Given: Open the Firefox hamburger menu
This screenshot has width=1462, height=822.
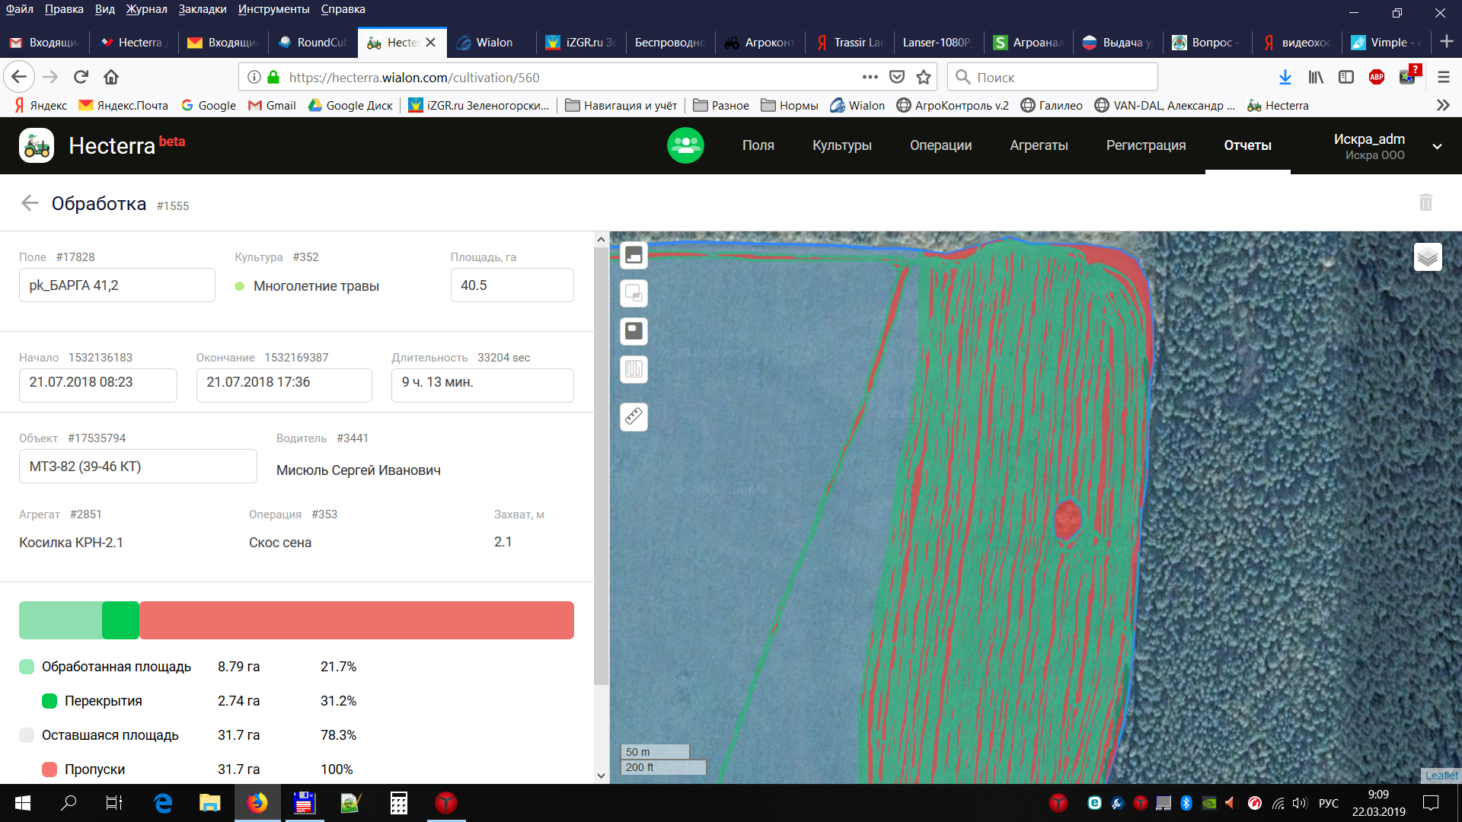Looking at the screenshot, I should (x=1443, y=77).
